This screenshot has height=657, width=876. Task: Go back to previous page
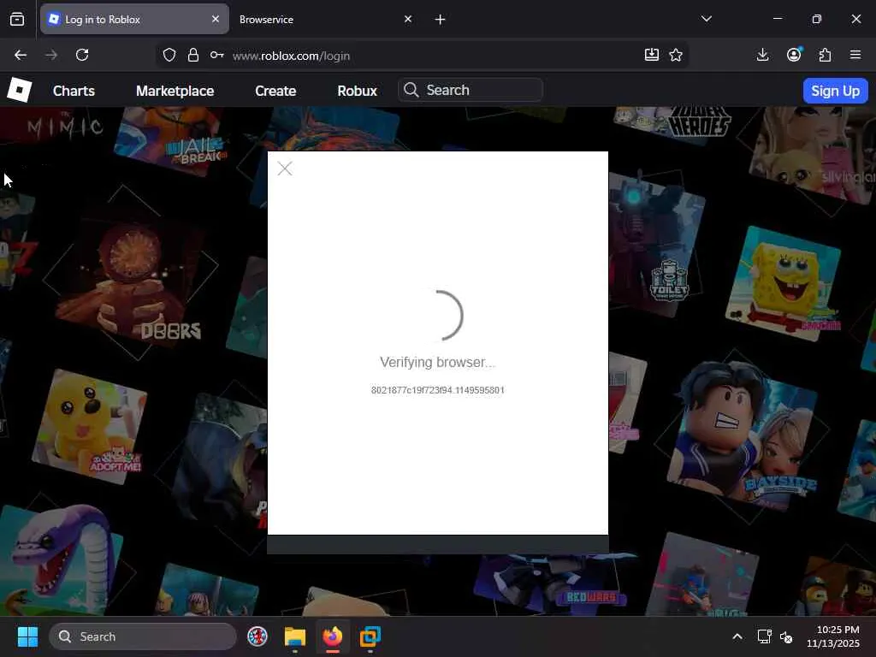21,55
